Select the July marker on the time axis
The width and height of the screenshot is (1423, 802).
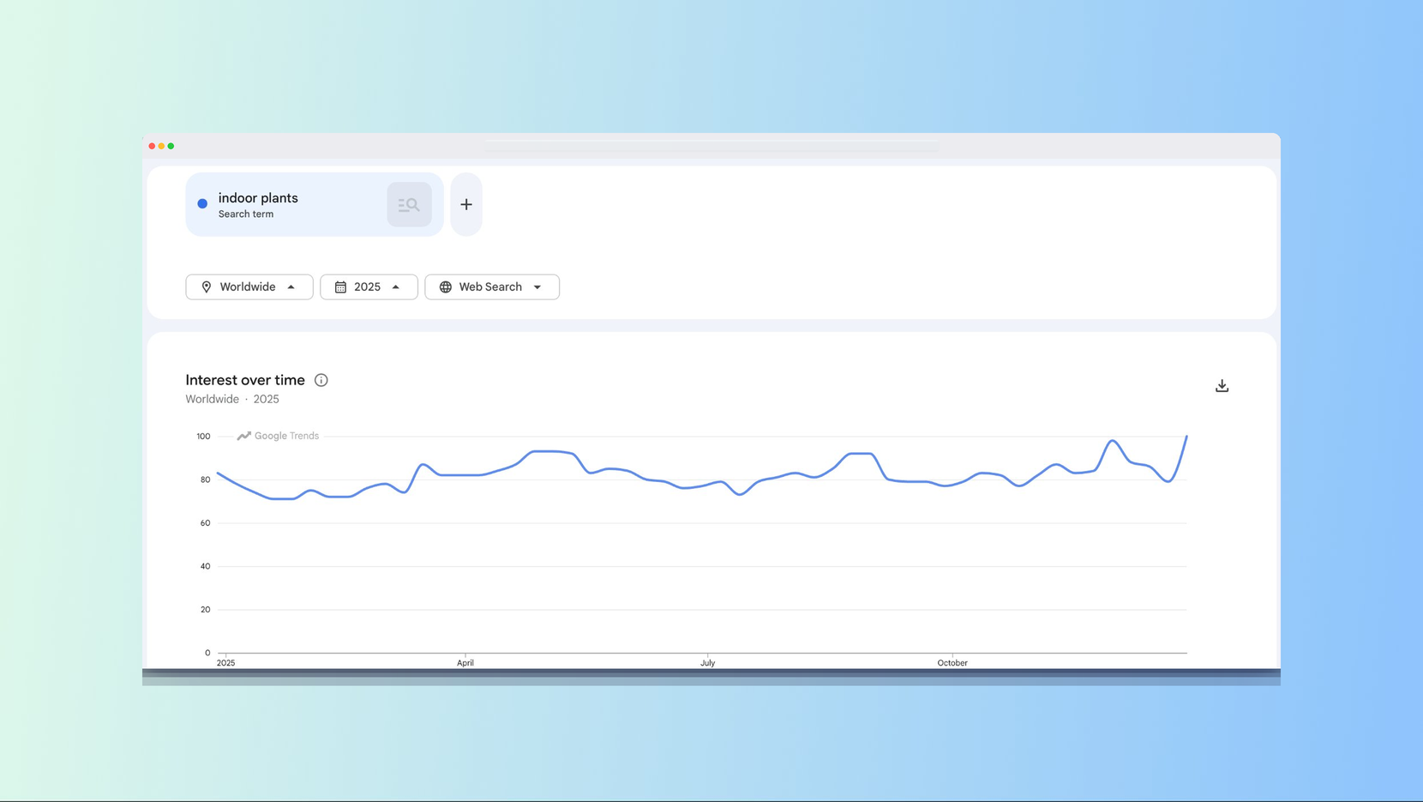707,662
